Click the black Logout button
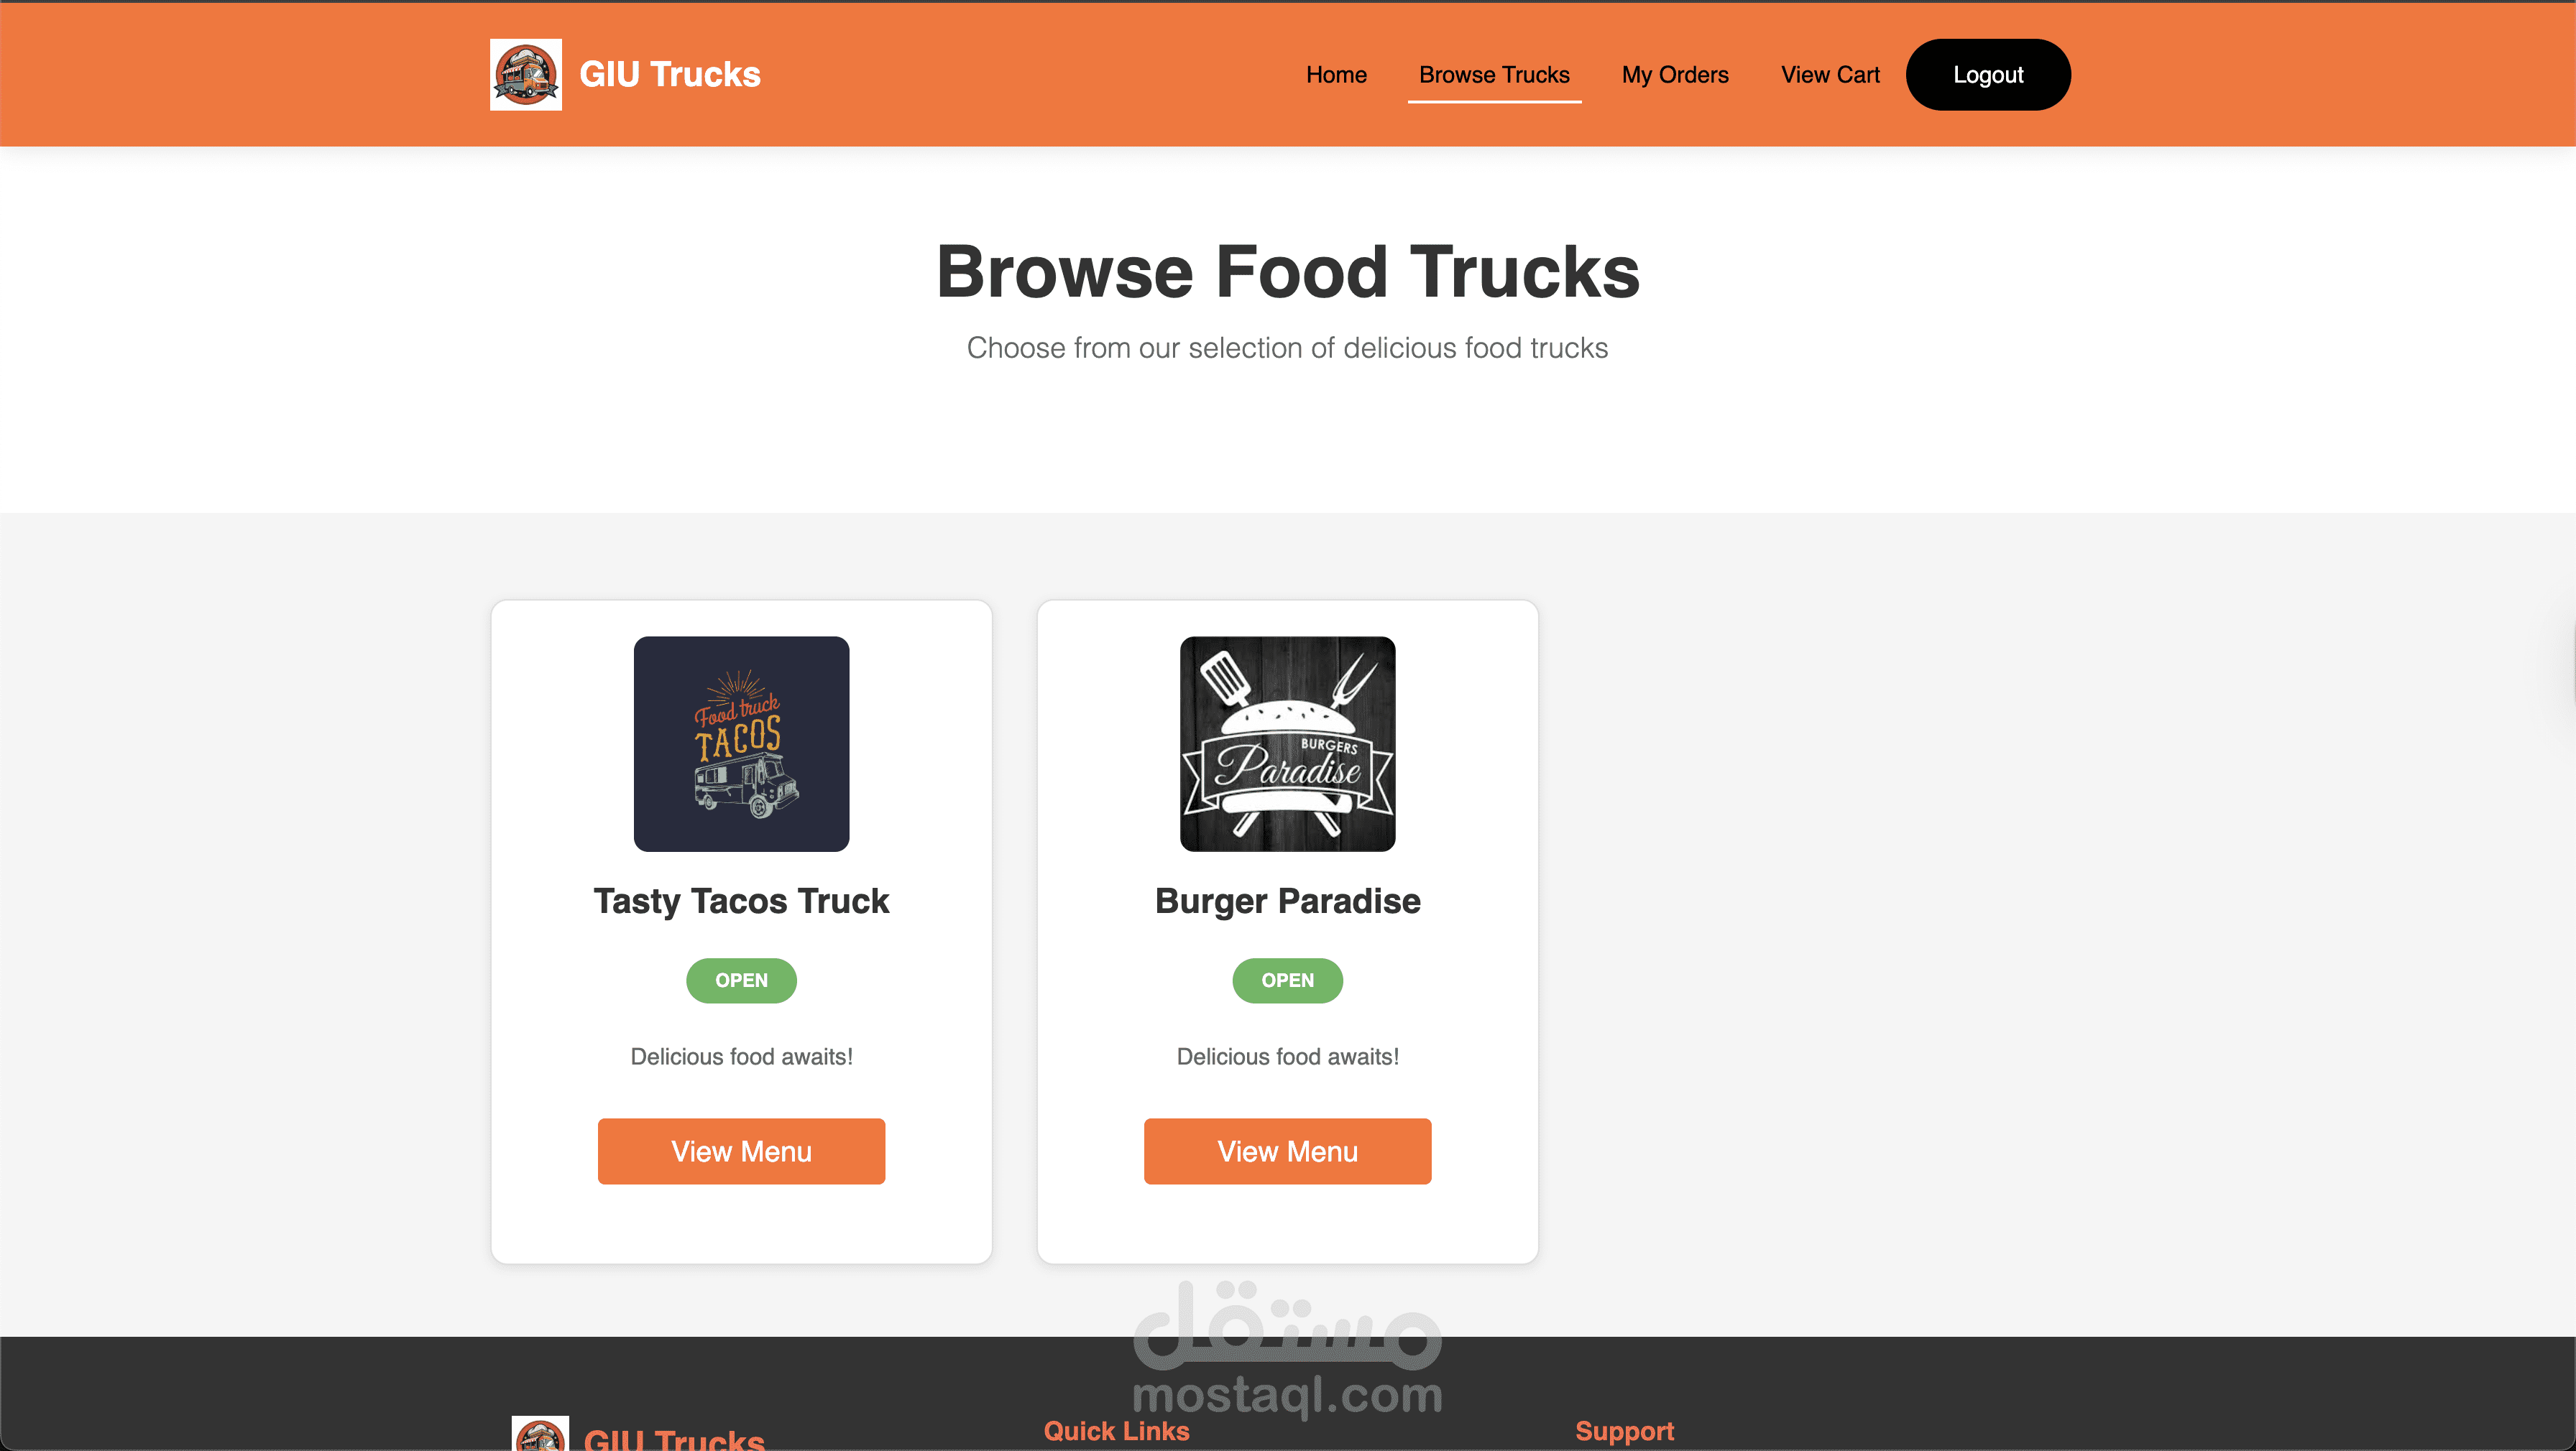2576x1451 pixels. 1988,75
